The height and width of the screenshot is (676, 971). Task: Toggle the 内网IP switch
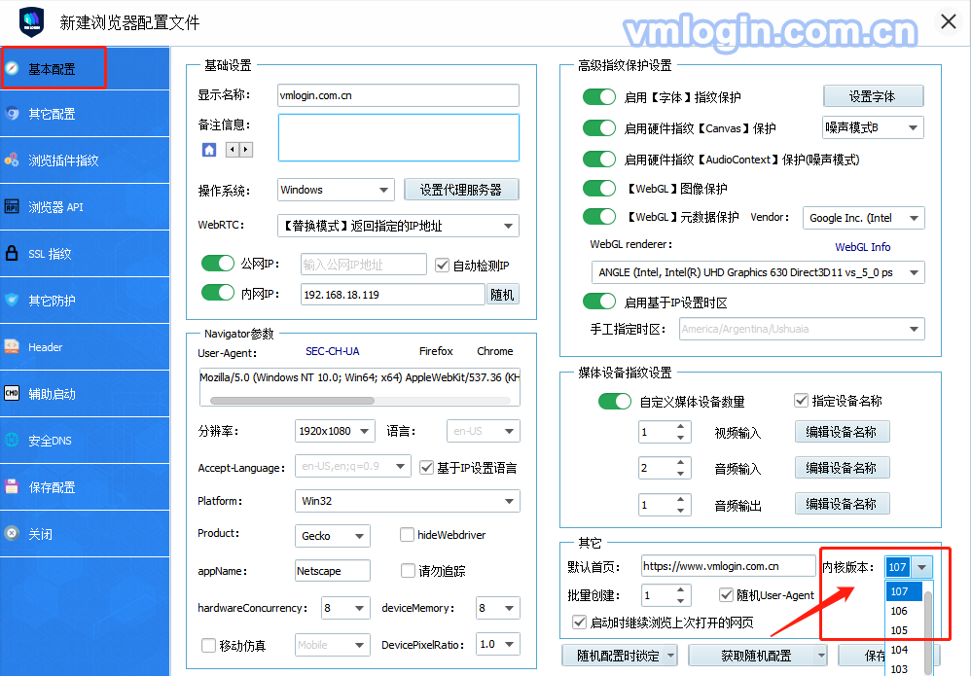coord(217,292)
